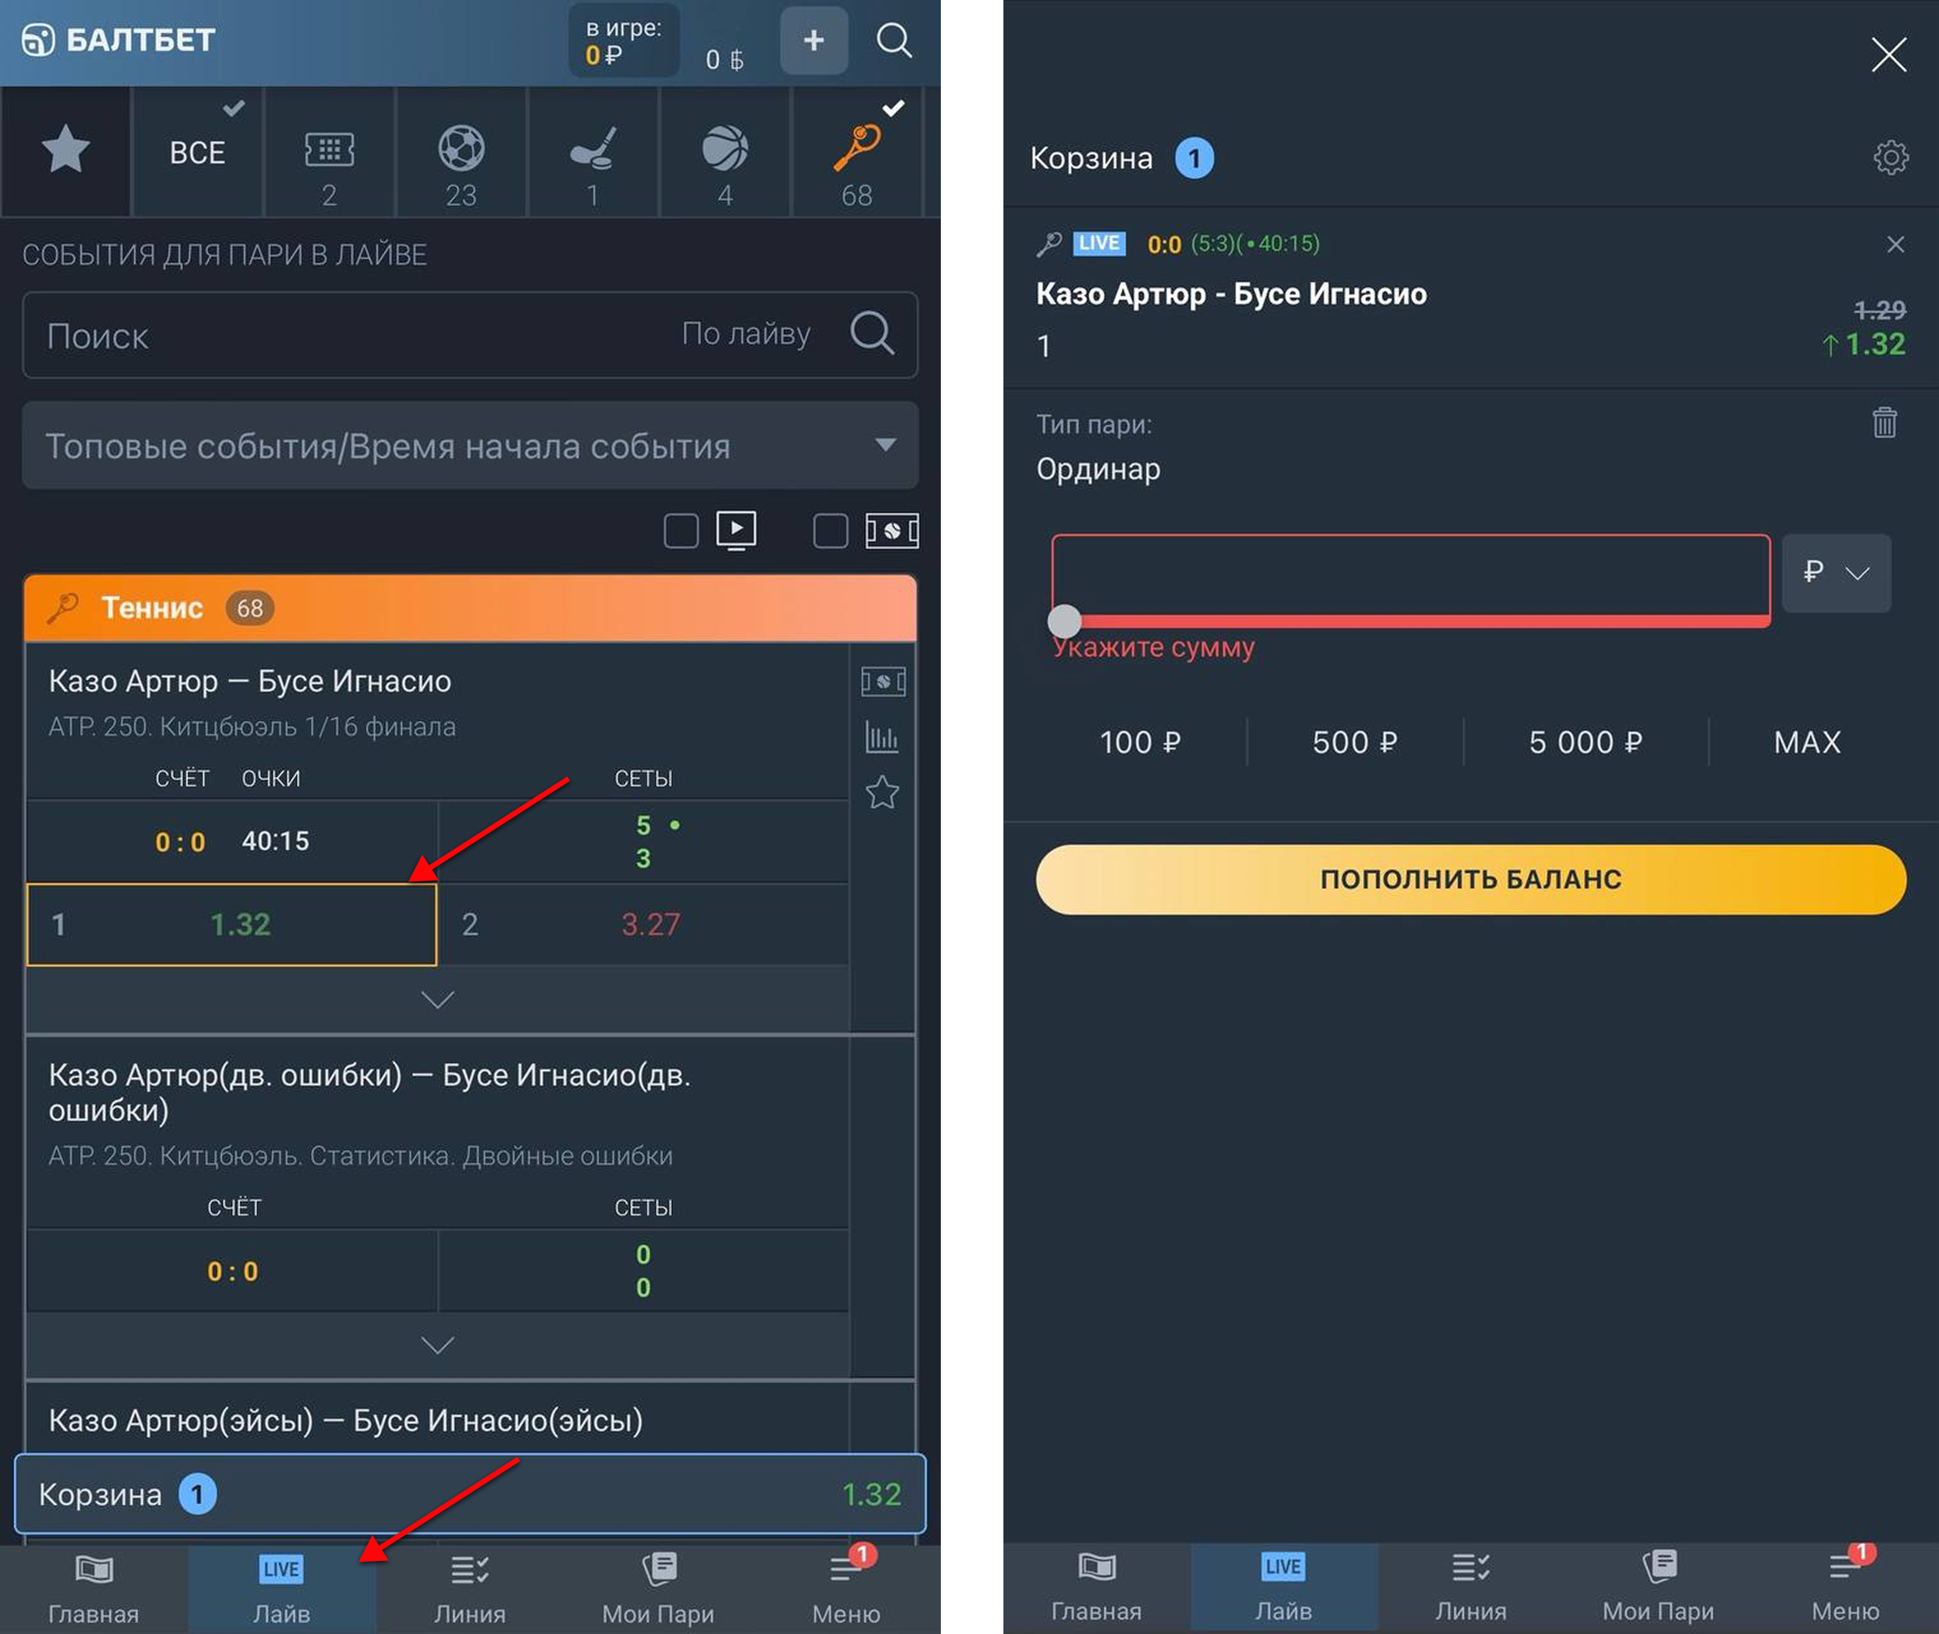Delete bet with trash can icon
Screen dimensions: 1939x1634
[x=1884, y=422]
